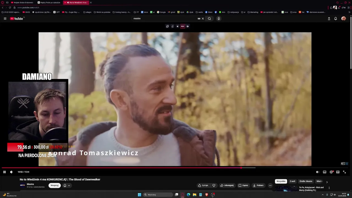
Task: Switch to theater mode
Action: 338,172
